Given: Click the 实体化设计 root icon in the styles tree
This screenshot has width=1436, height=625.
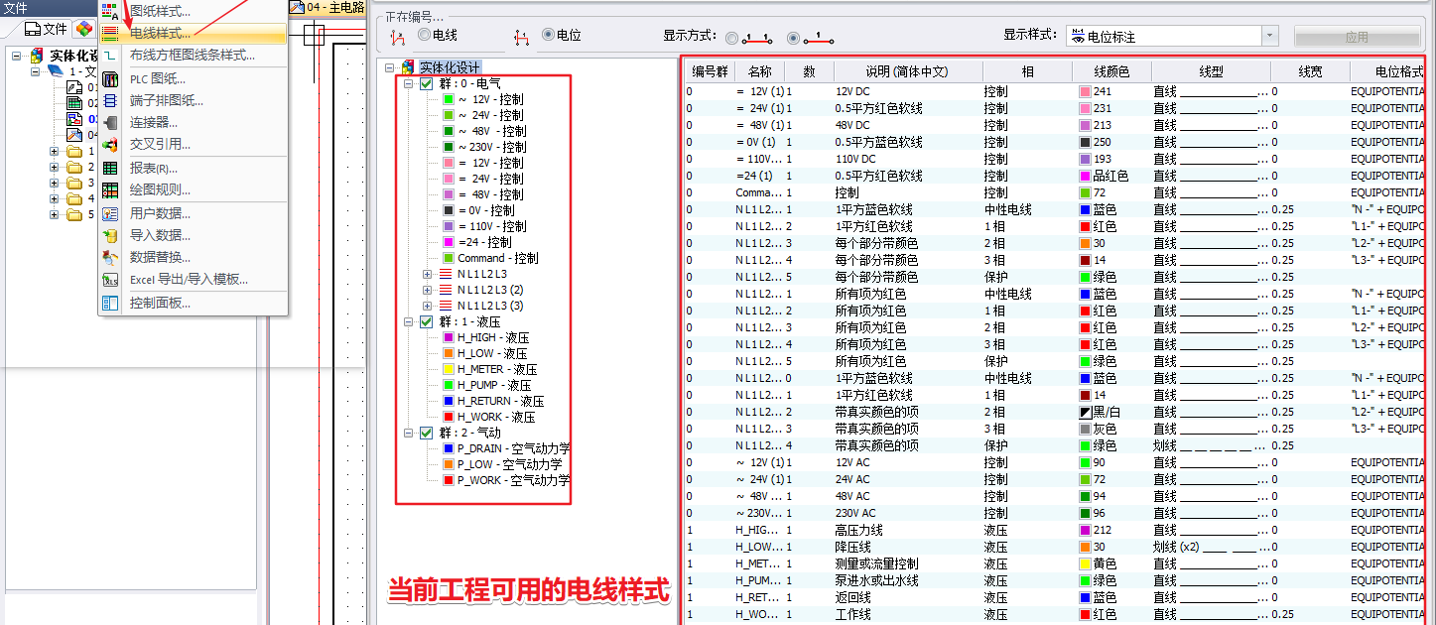Looking at the screenshot, I should click(408, 67).
